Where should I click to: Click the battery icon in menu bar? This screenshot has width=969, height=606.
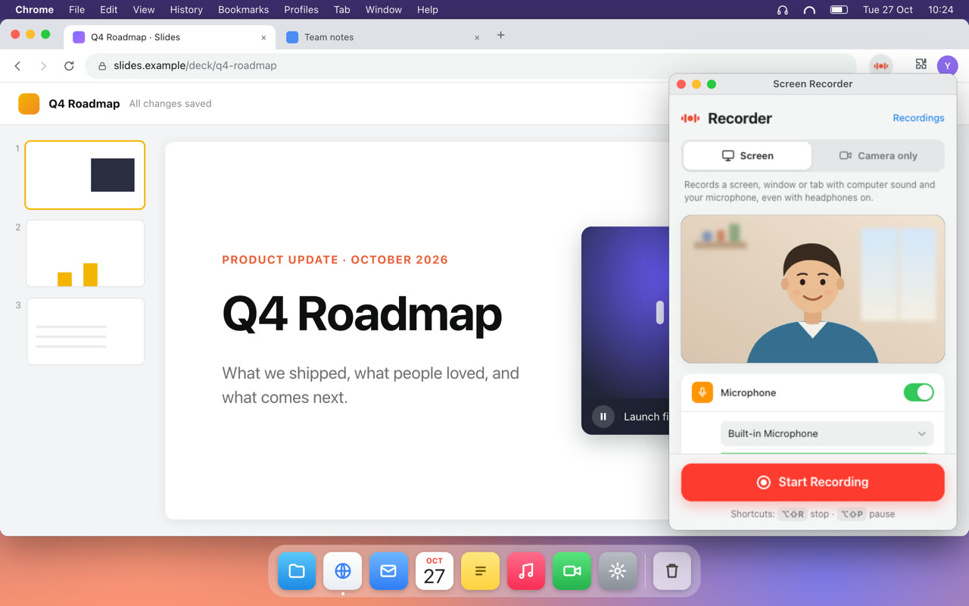click(x=839, y=10)
